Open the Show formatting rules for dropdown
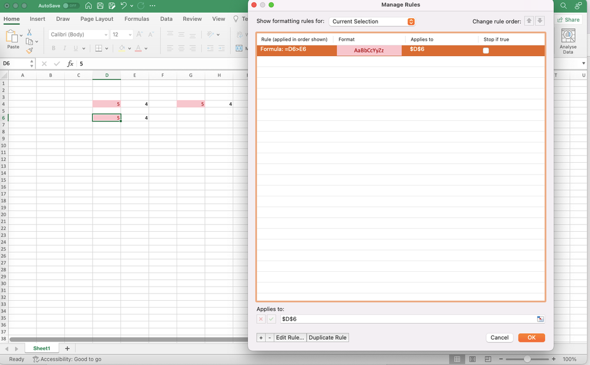 [x=371, y=21]
